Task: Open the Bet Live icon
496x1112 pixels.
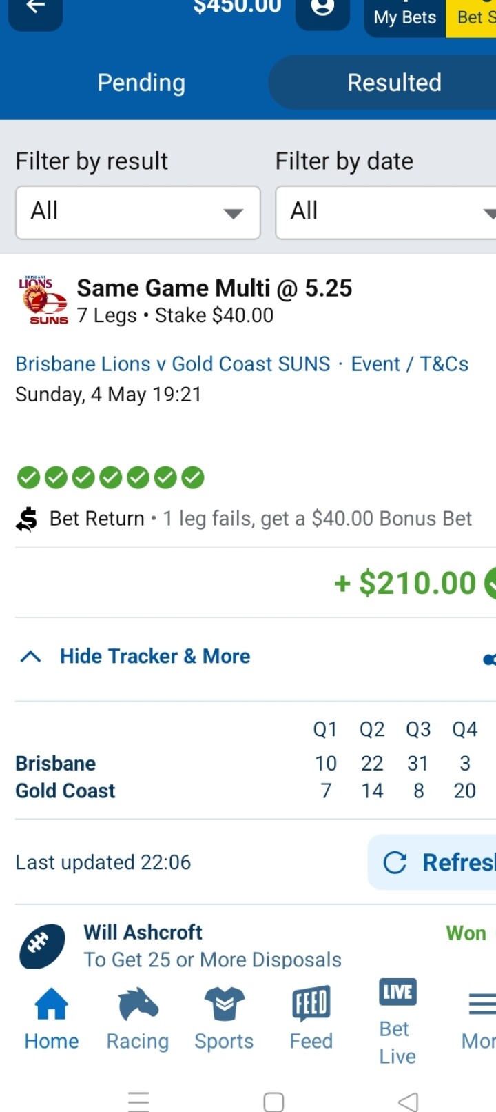Action: click(397, 992)
